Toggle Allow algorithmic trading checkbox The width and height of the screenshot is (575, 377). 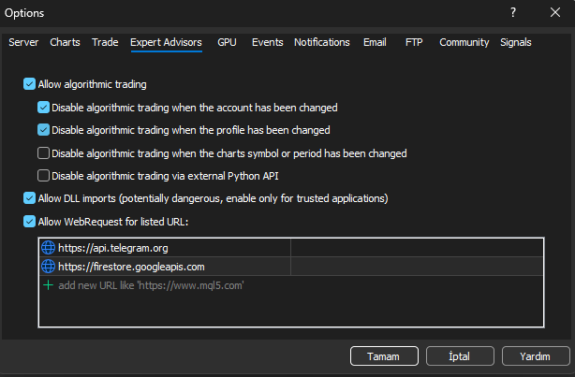29,84
